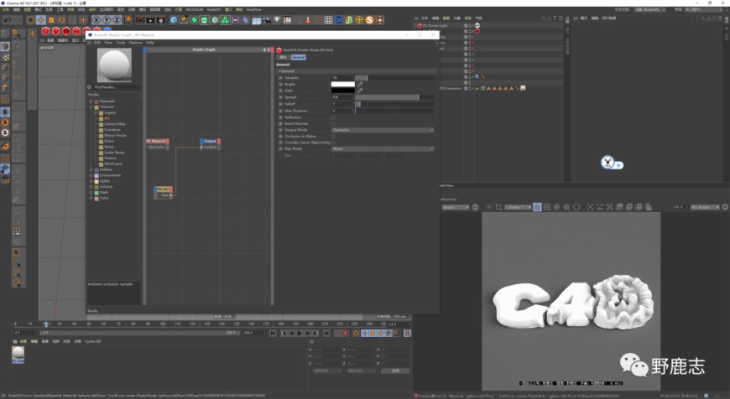Click the render view lock icon

[537, 207]
